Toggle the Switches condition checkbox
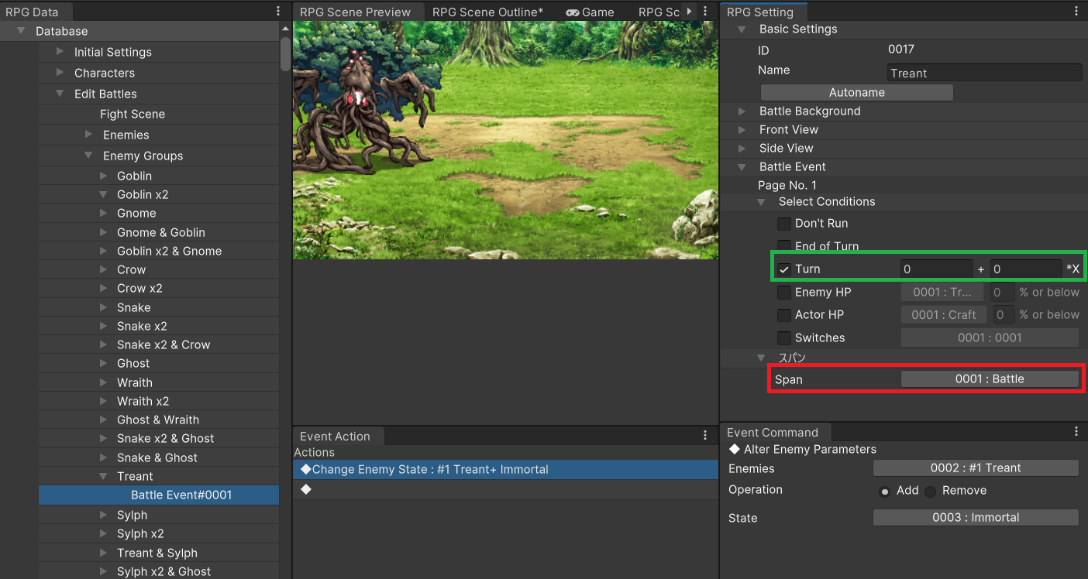This screenshot has width=1088, height=579. [x=784, y=338]
